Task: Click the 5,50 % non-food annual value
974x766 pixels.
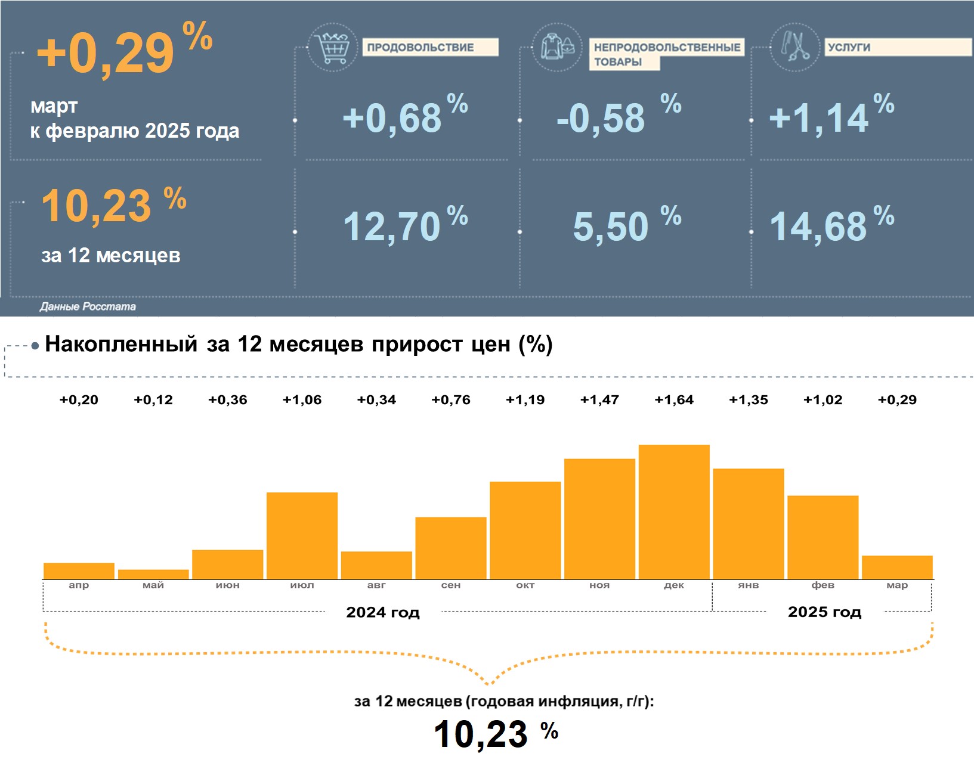Action: click(627, 225)
